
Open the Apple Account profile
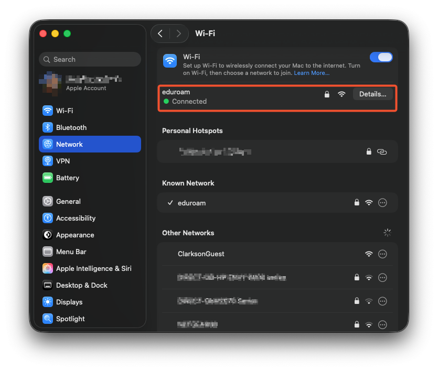pos(90,83)
